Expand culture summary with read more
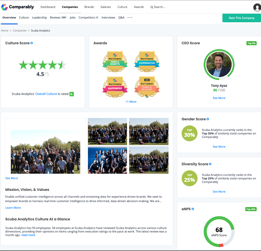Image resolution: width=261 pixels, height=251 pixels. [x=28, y=235]
